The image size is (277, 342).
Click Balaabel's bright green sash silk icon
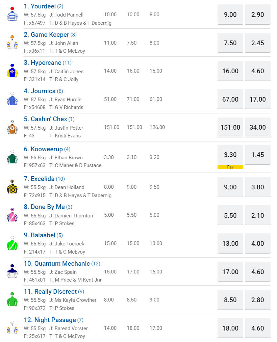coord(12,243)
